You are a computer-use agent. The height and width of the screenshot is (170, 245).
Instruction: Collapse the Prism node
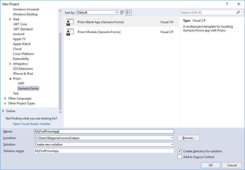(x=10, y=79)
